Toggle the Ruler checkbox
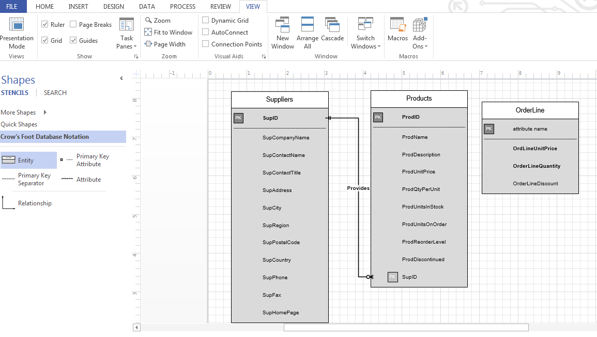 (45, 24)
